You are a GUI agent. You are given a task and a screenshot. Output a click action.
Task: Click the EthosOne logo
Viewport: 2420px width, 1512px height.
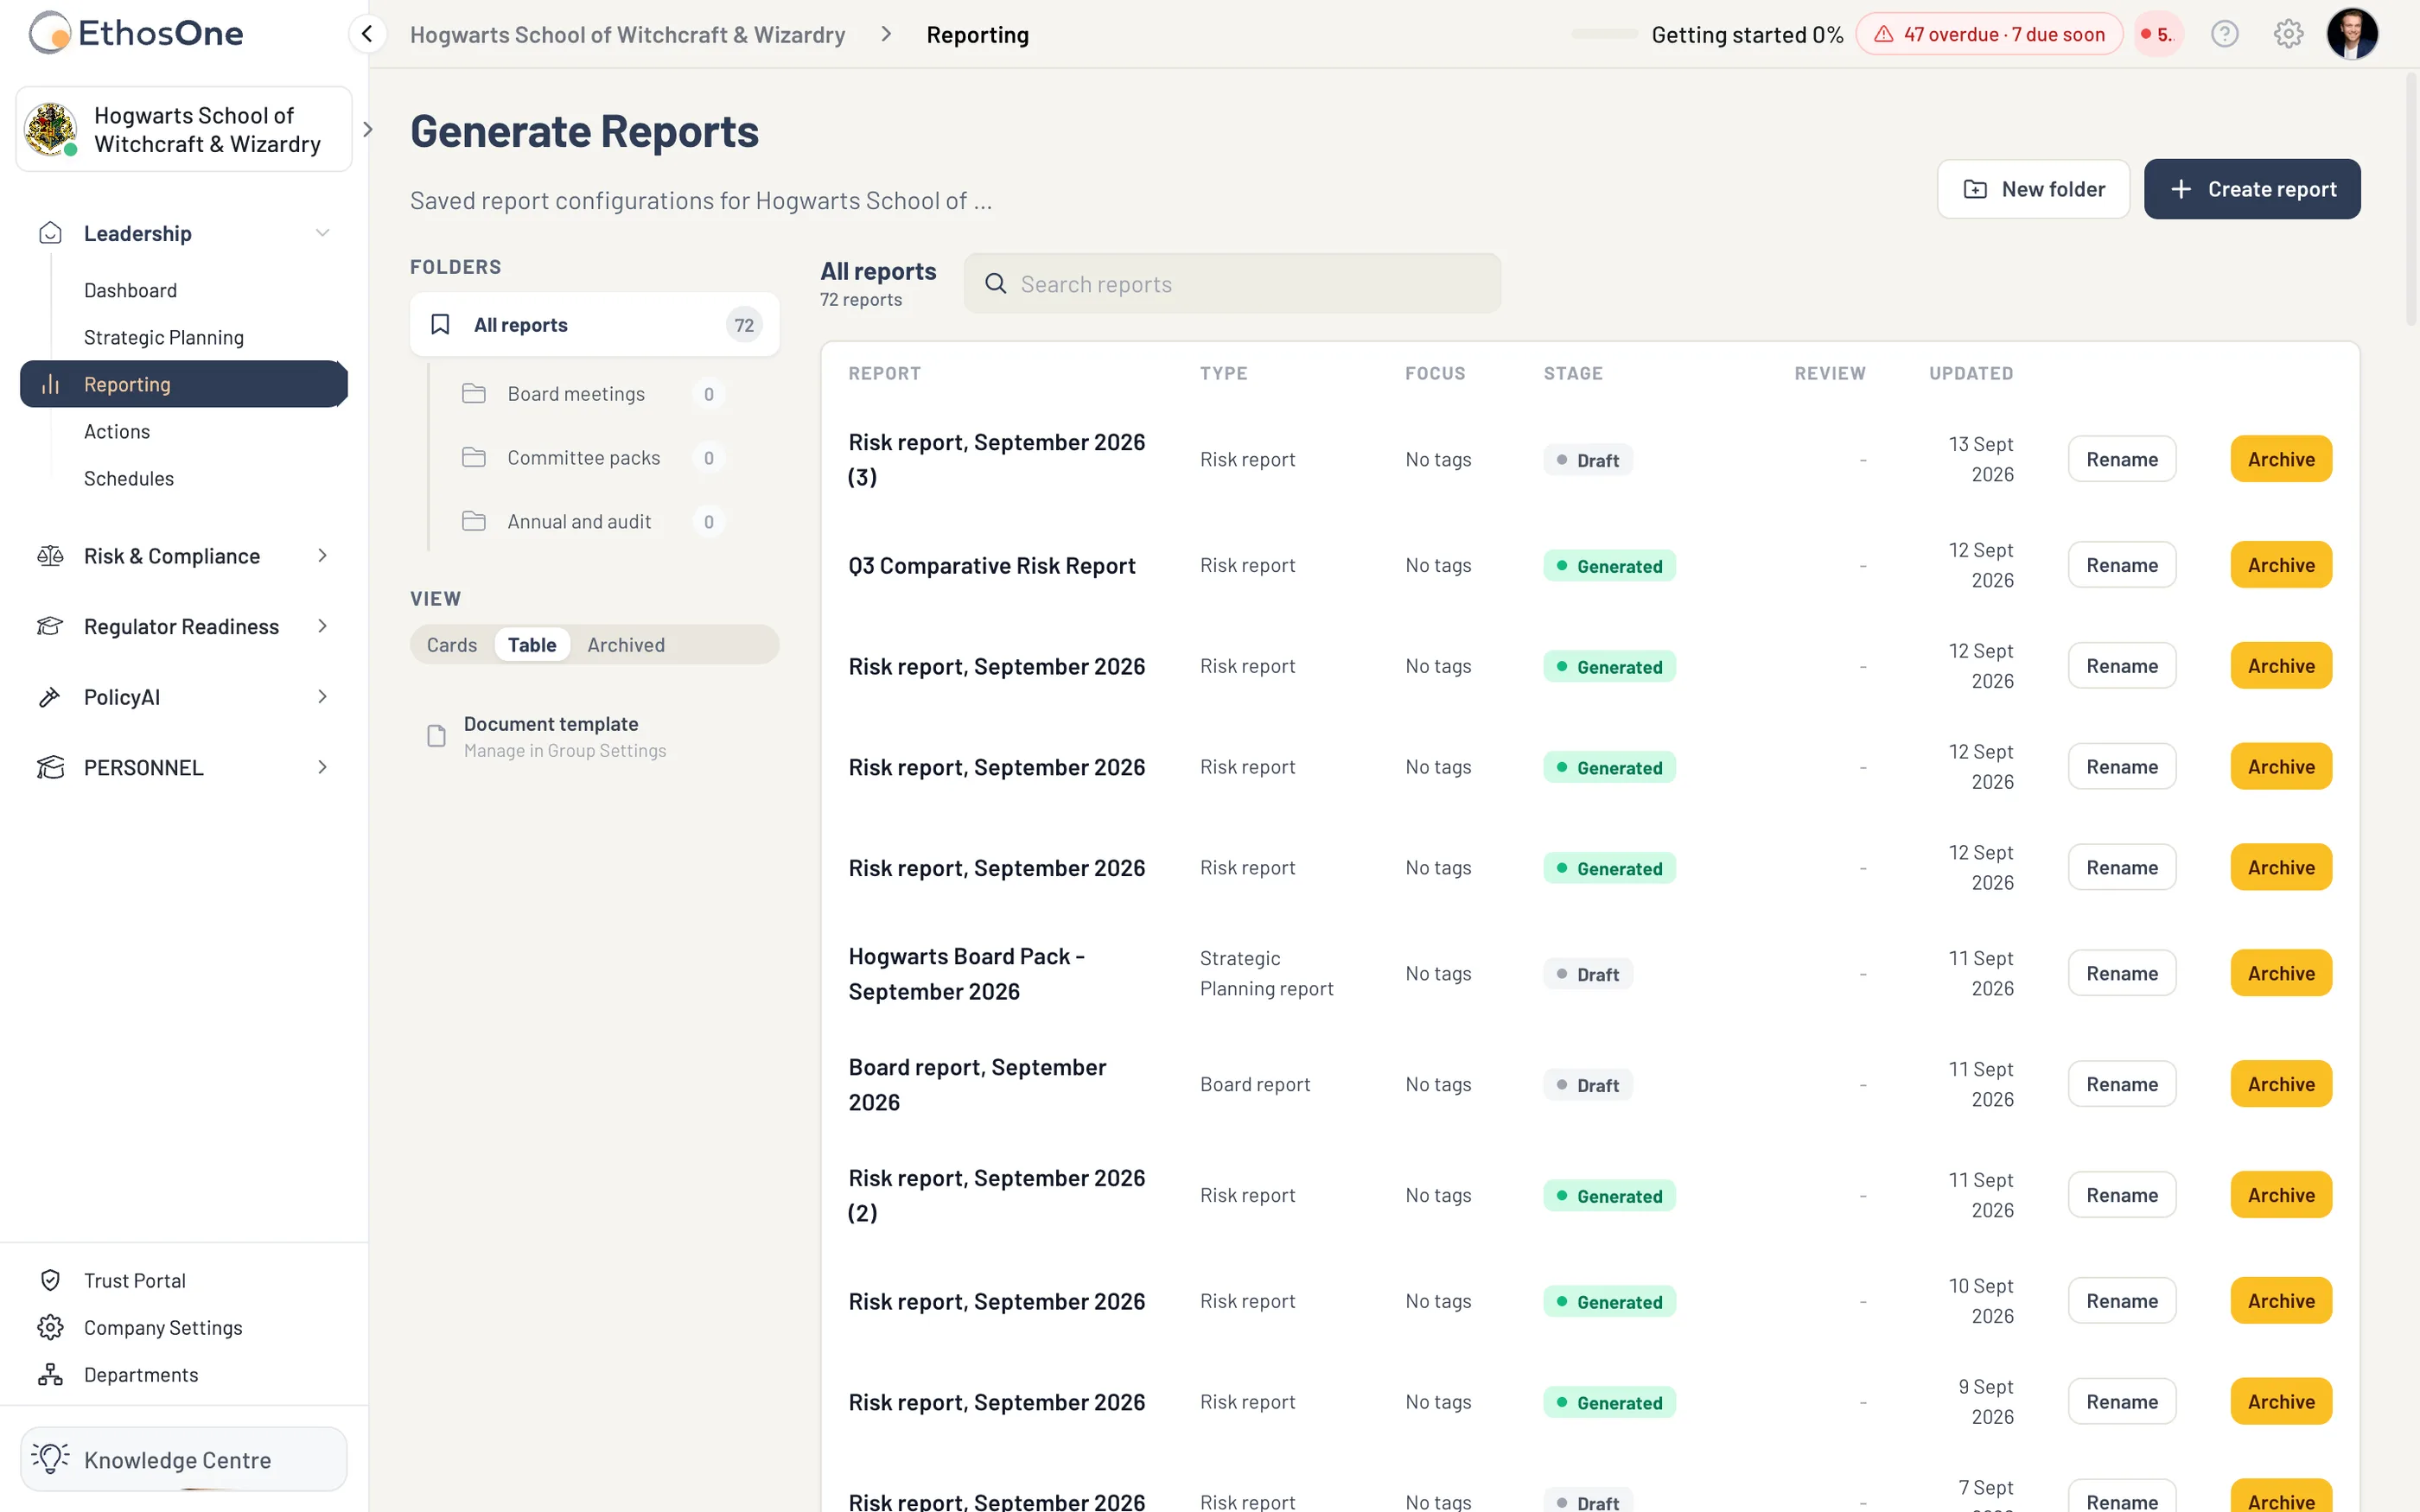136,33
